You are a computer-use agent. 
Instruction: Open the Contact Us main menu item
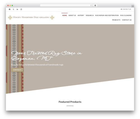tap(127, 20)
